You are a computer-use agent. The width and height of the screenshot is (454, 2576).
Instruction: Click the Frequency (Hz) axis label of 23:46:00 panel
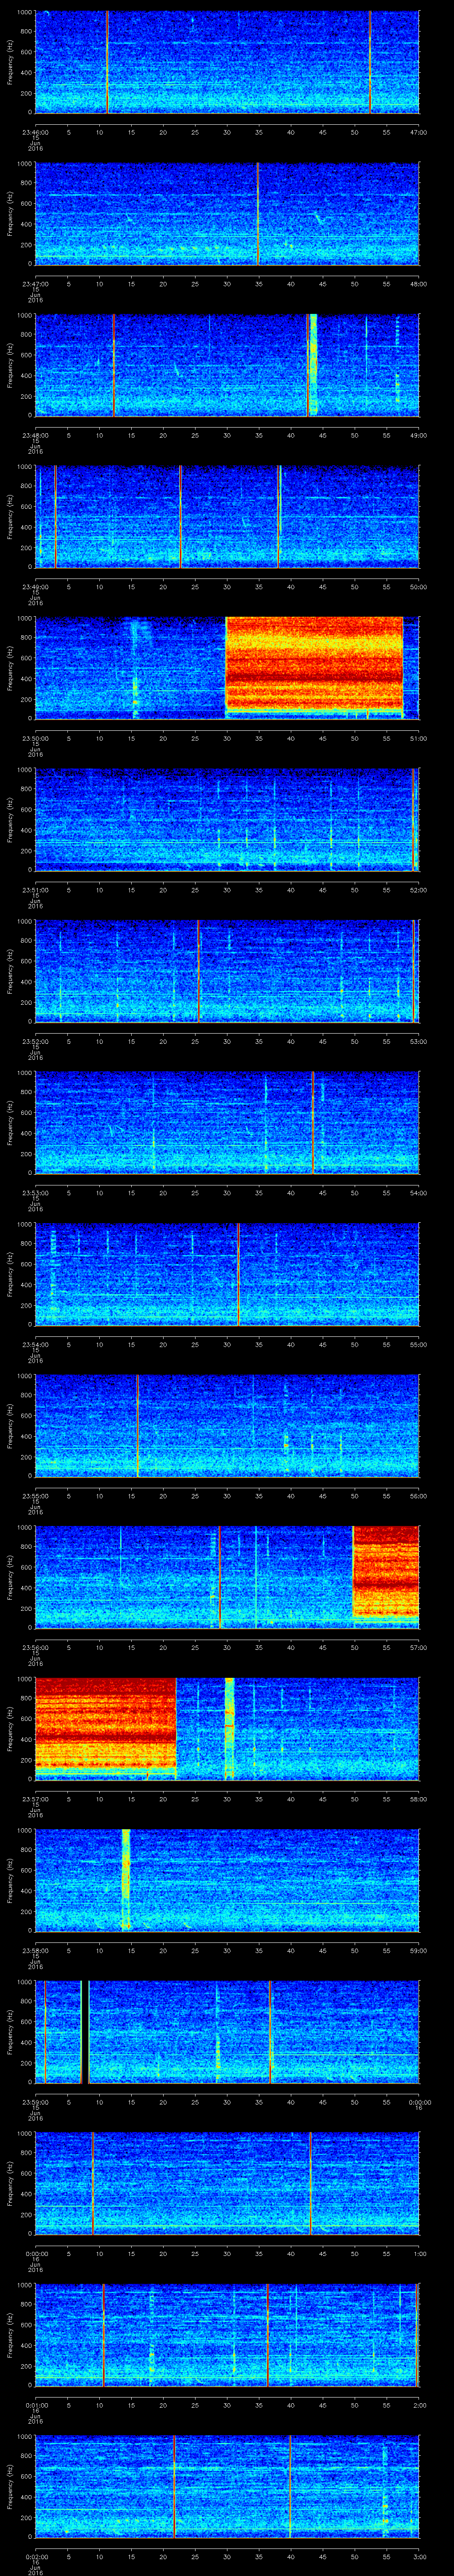pos(10,62)
